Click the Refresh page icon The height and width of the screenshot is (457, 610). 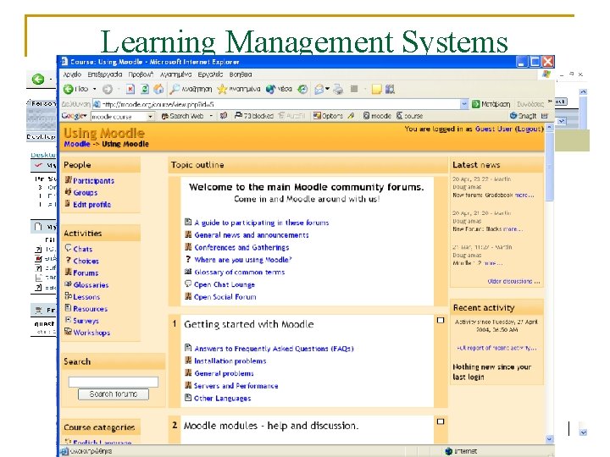point(144,90)
